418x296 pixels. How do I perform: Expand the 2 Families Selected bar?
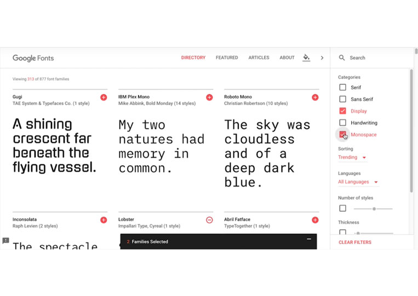(x=219, y=242)
